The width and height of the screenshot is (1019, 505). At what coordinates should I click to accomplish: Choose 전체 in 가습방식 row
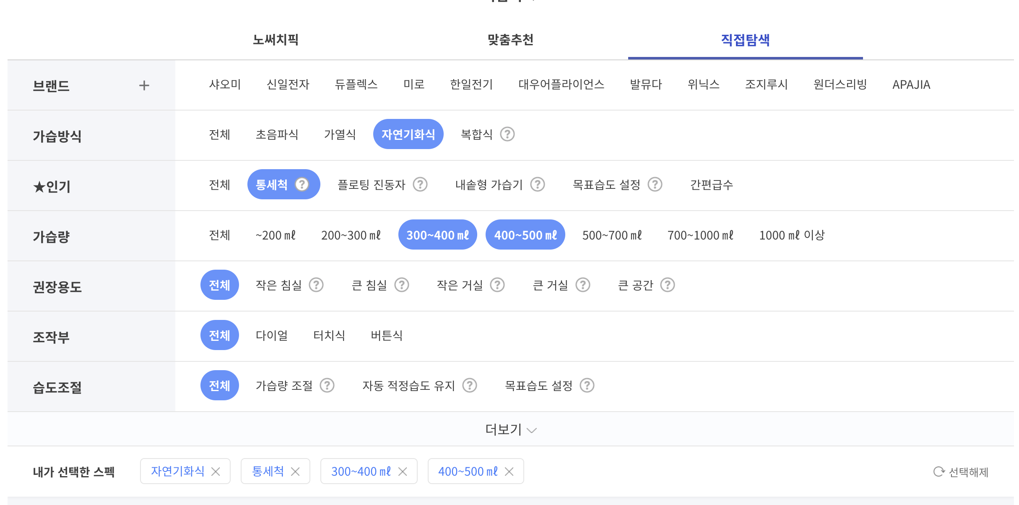tap(219, 134)
